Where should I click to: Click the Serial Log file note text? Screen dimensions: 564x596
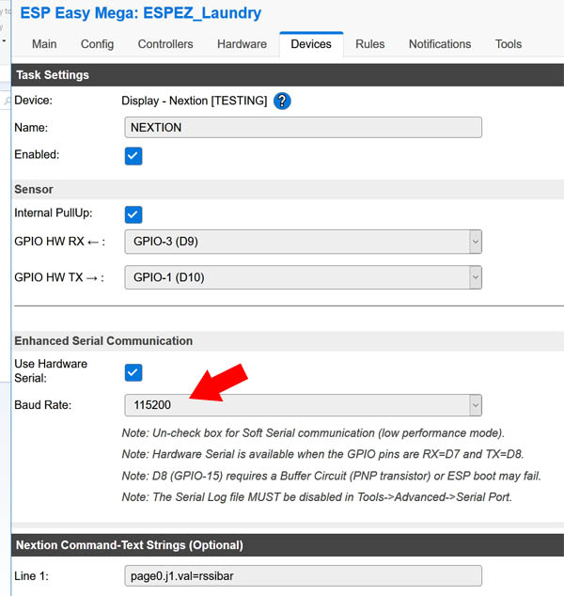tap(317, 496)
